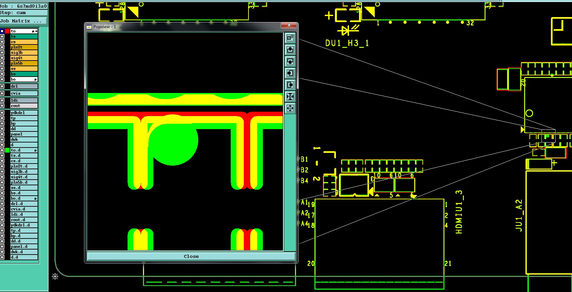The width and height of the screenshot is (572, 292).
Task: Select layer 'ldi.d' in layer list
Action: [x=24, y=214]
